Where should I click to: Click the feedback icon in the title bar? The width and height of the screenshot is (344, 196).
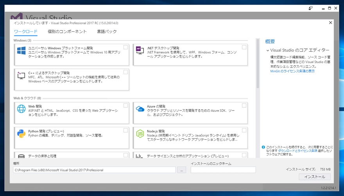[x=310, y=8]
